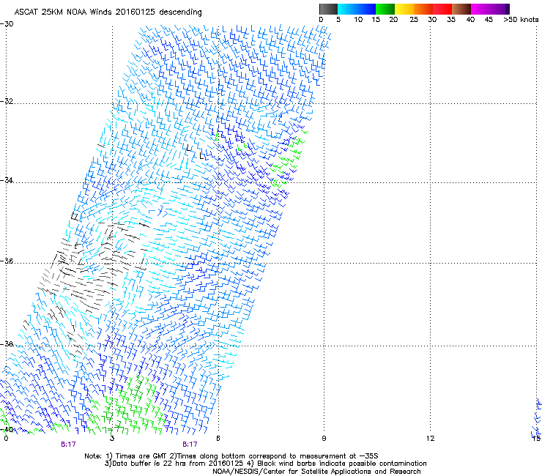Click the longitude 15 axis label
Viewport: 542px width, 476px height.
click(x=536, y=439)
